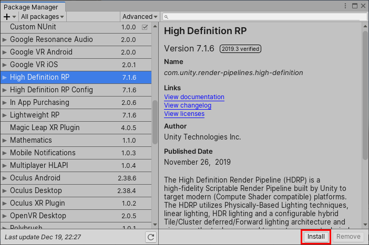Select Magic Leap XR Plugin package
The image size is (369, 245).
coord(76,128)
